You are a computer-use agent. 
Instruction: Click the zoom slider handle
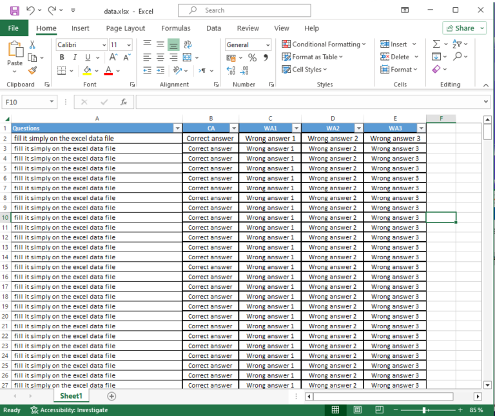(x=424, y=410)
